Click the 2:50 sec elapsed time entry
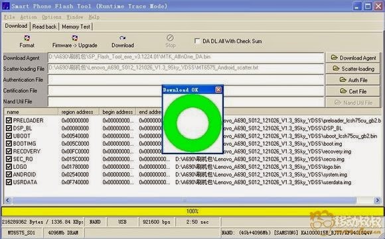This screenshot has width=385, height=239. point(197,222)
